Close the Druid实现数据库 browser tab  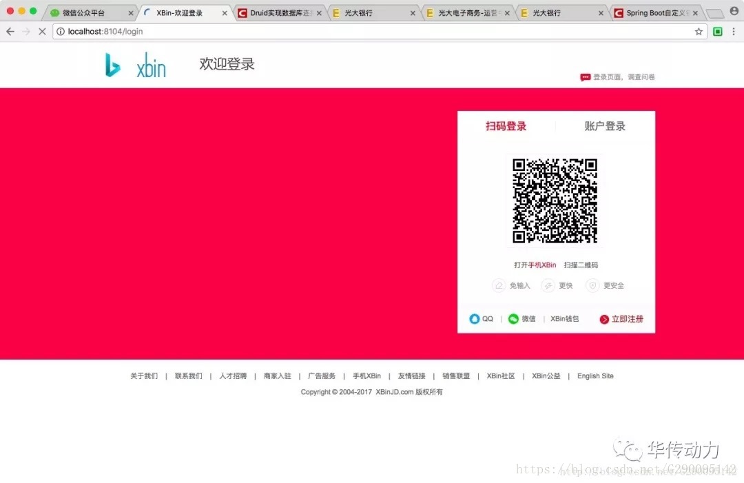click(x=319, y=13)
